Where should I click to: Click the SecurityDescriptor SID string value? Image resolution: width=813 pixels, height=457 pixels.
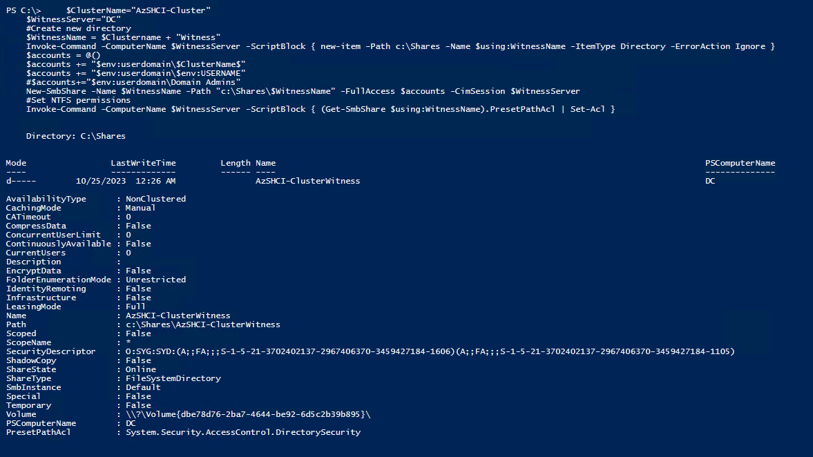tap(430, 351)
